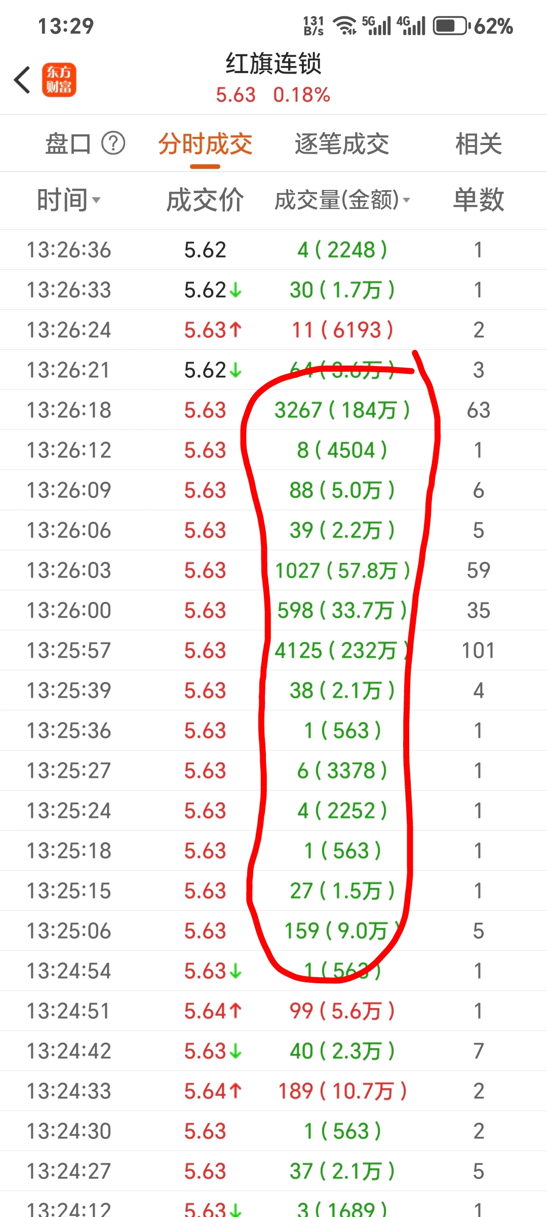This screenshot has width=547, height=1217.
Task: Tap volume 4 ( 2248 )
Action: click(342, 250)
